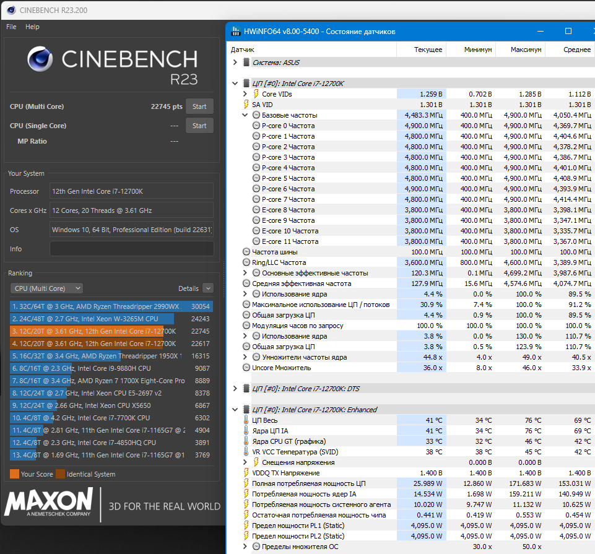Click the Uncore Множитель clock icon
595x554 pixels.
pos(246,367)
